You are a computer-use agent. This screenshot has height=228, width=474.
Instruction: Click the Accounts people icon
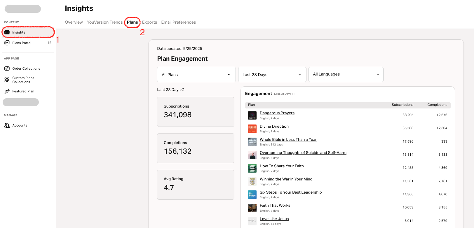point(7,125)
